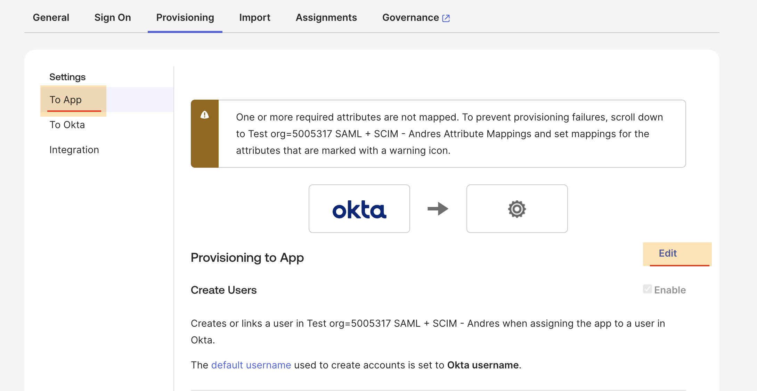
Task: Select To Okta in Settings sidebar
Action: click(x=67, y=125)
